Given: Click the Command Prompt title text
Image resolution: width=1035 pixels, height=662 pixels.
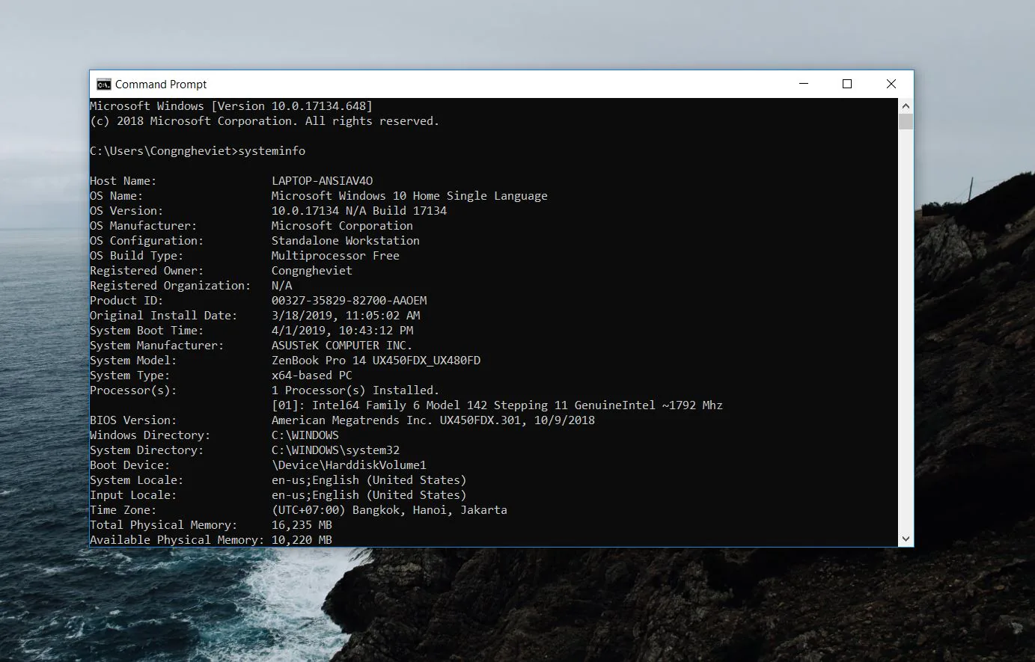Looking at the screenshot, I should [161, 85].
